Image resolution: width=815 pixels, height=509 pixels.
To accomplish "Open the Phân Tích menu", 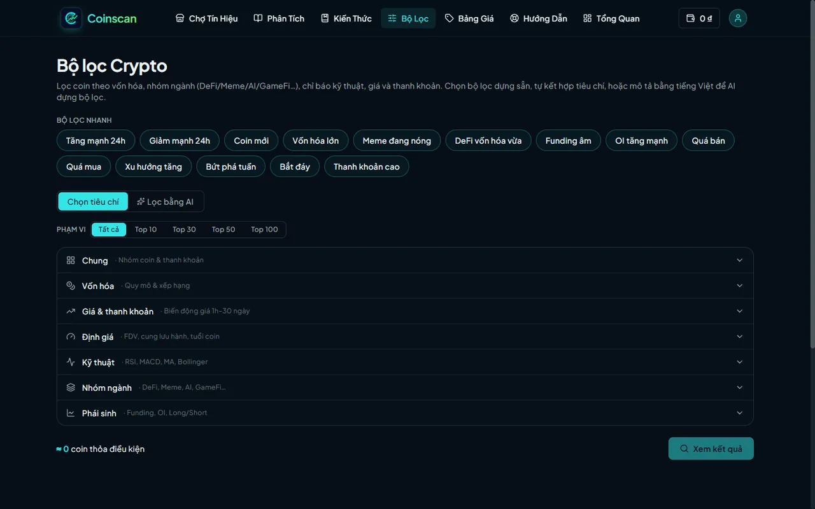I will click(279, 18).
